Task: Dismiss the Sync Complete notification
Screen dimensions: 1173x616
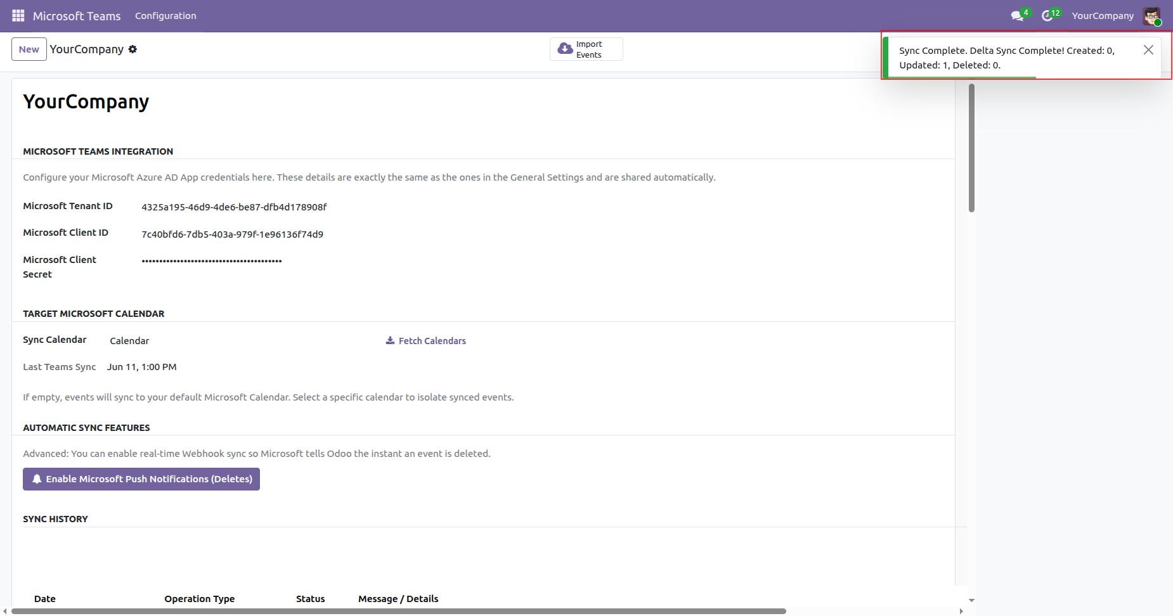Action: pos(1148,49)
